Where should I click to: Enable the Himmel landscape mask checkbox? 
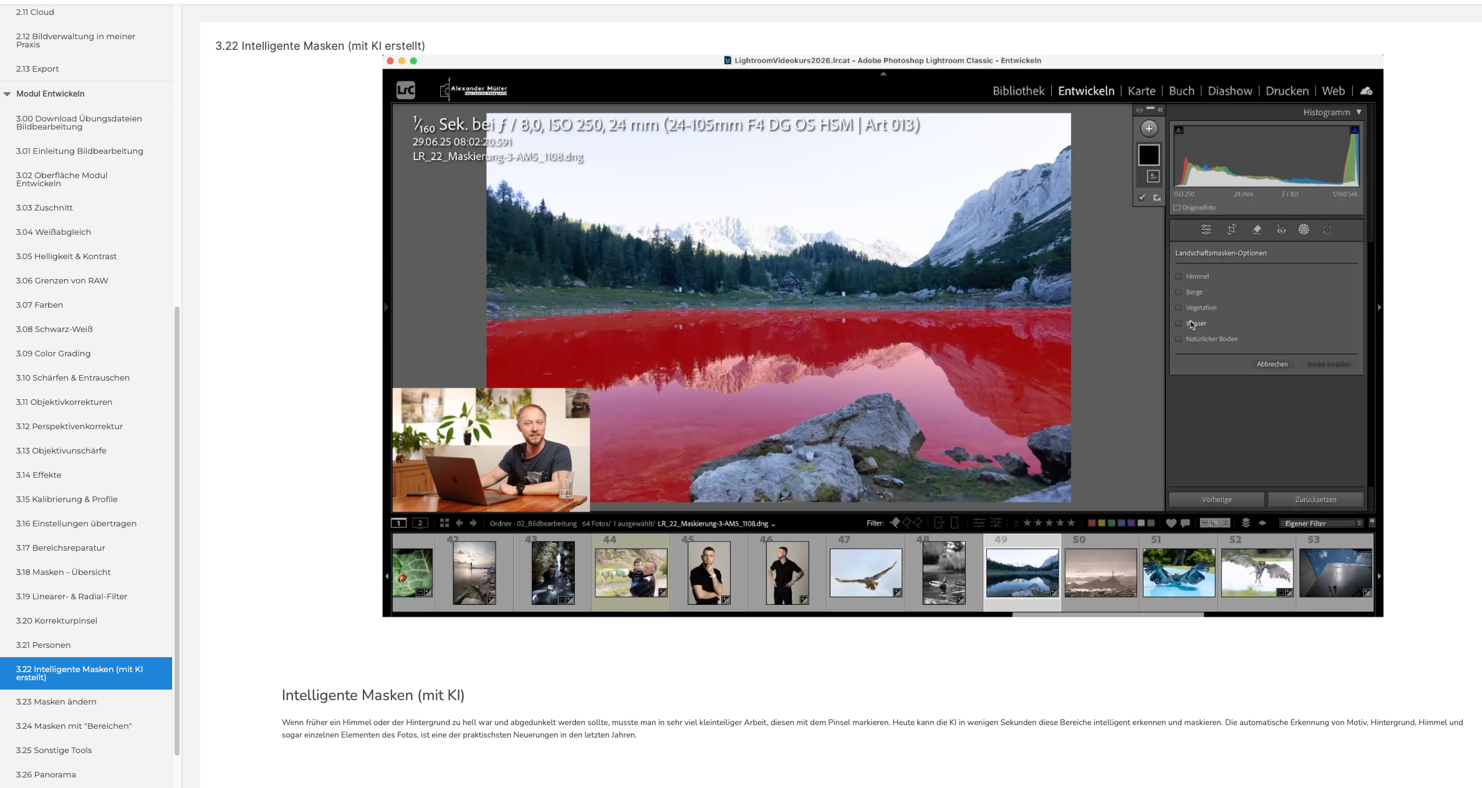click(x=1178, y=277)
